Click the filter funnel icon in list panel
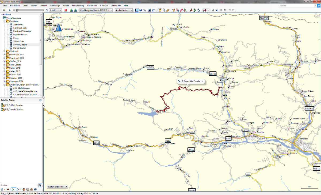Viewport: 321px width, 195px height. [40, 185]
